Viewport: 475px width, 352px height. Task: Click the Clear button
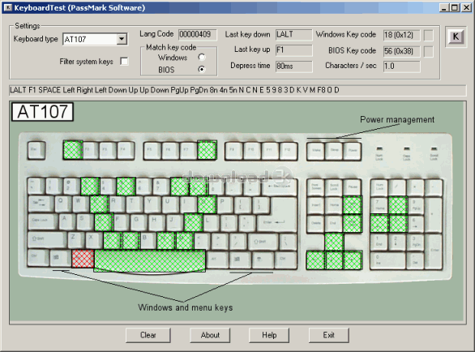click(148, 335)
